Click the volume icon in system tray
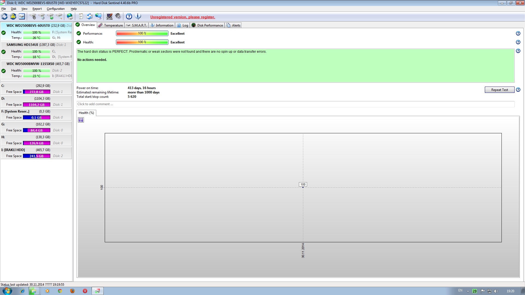The width and height of the screenshot is (525, 295). tap(496, 291)
